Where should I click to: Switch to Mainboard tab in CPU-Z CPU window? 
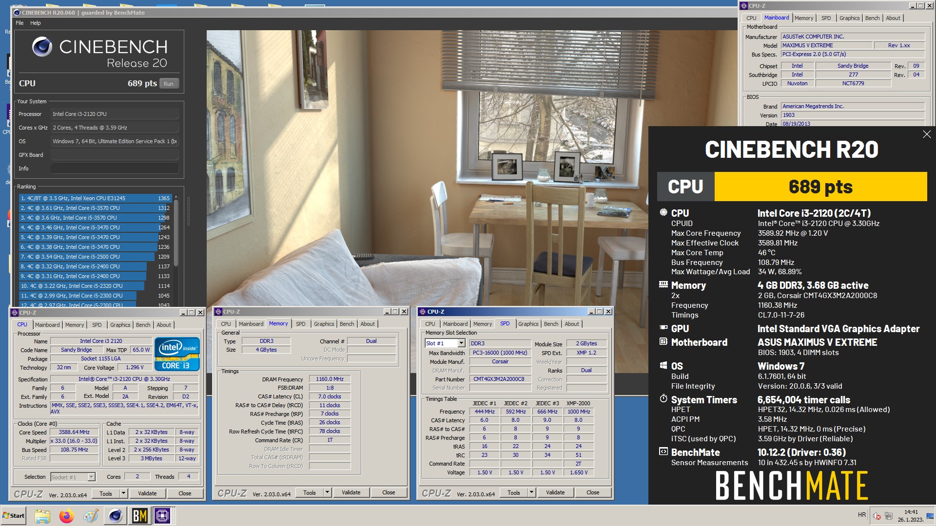47,325
